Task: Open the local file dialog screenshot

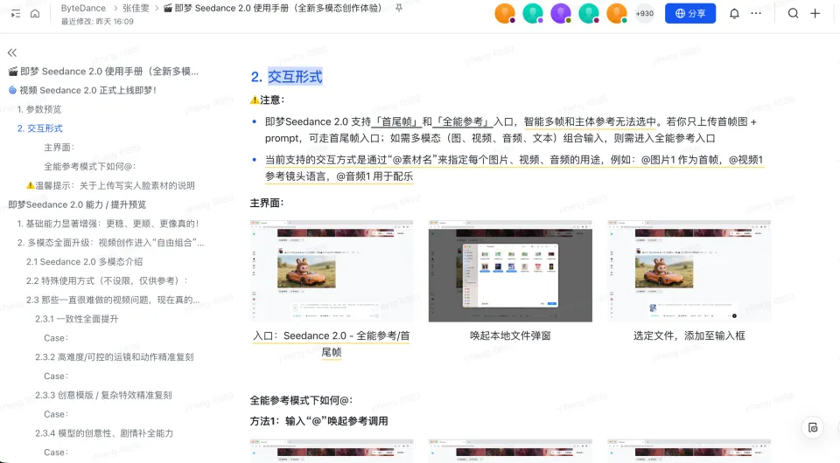Action: [510, 271]
